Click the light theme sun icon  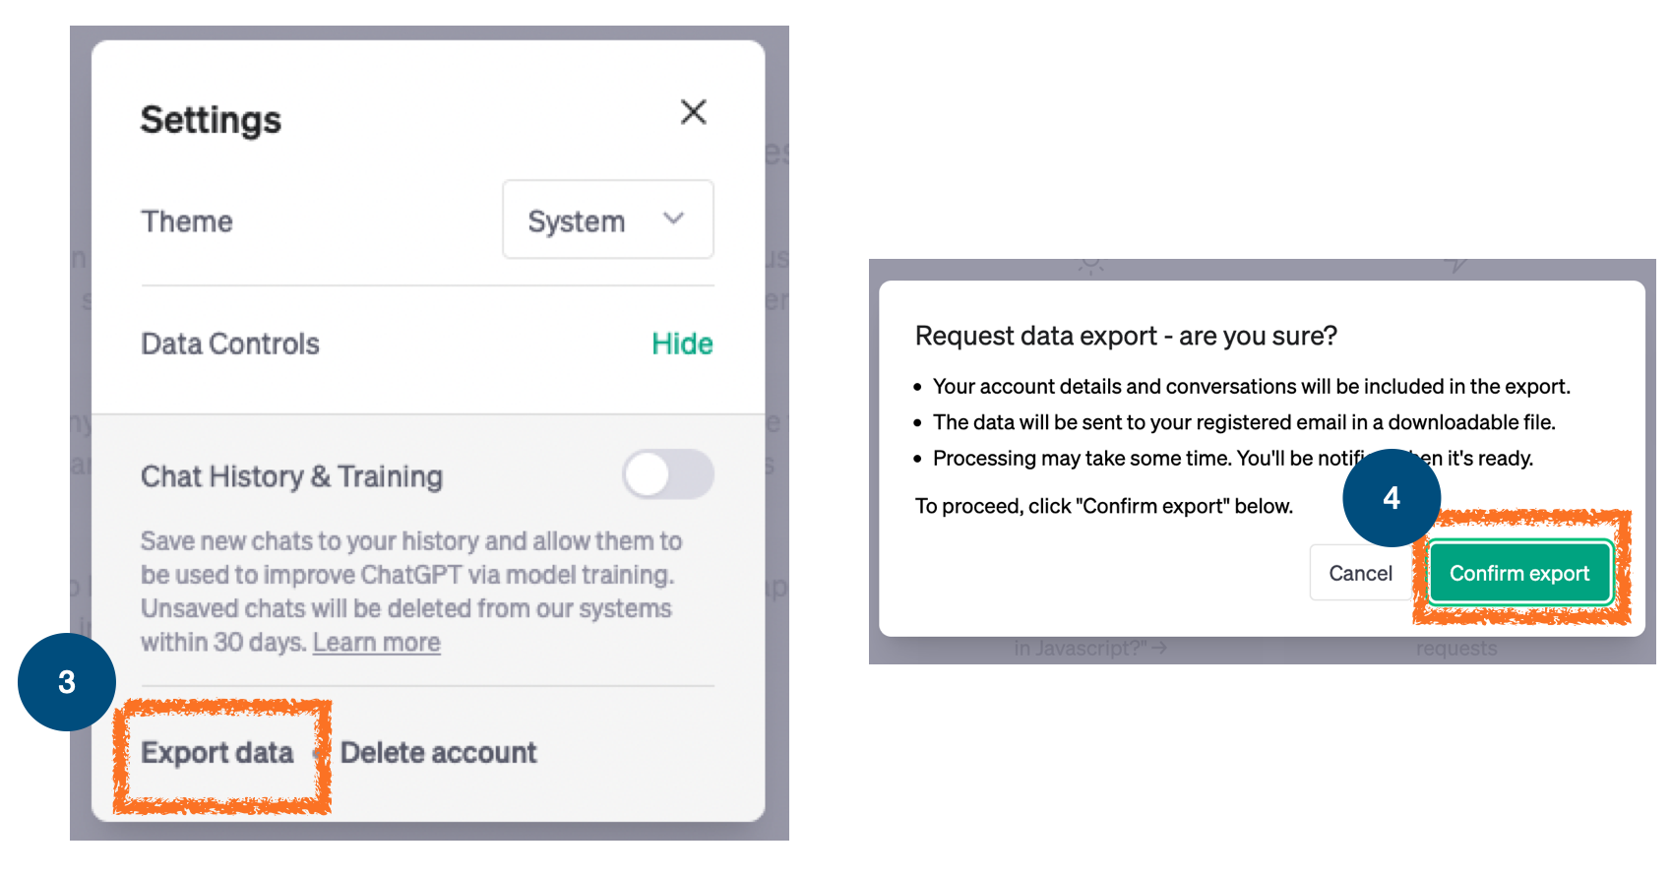(x=1090, y=264)
